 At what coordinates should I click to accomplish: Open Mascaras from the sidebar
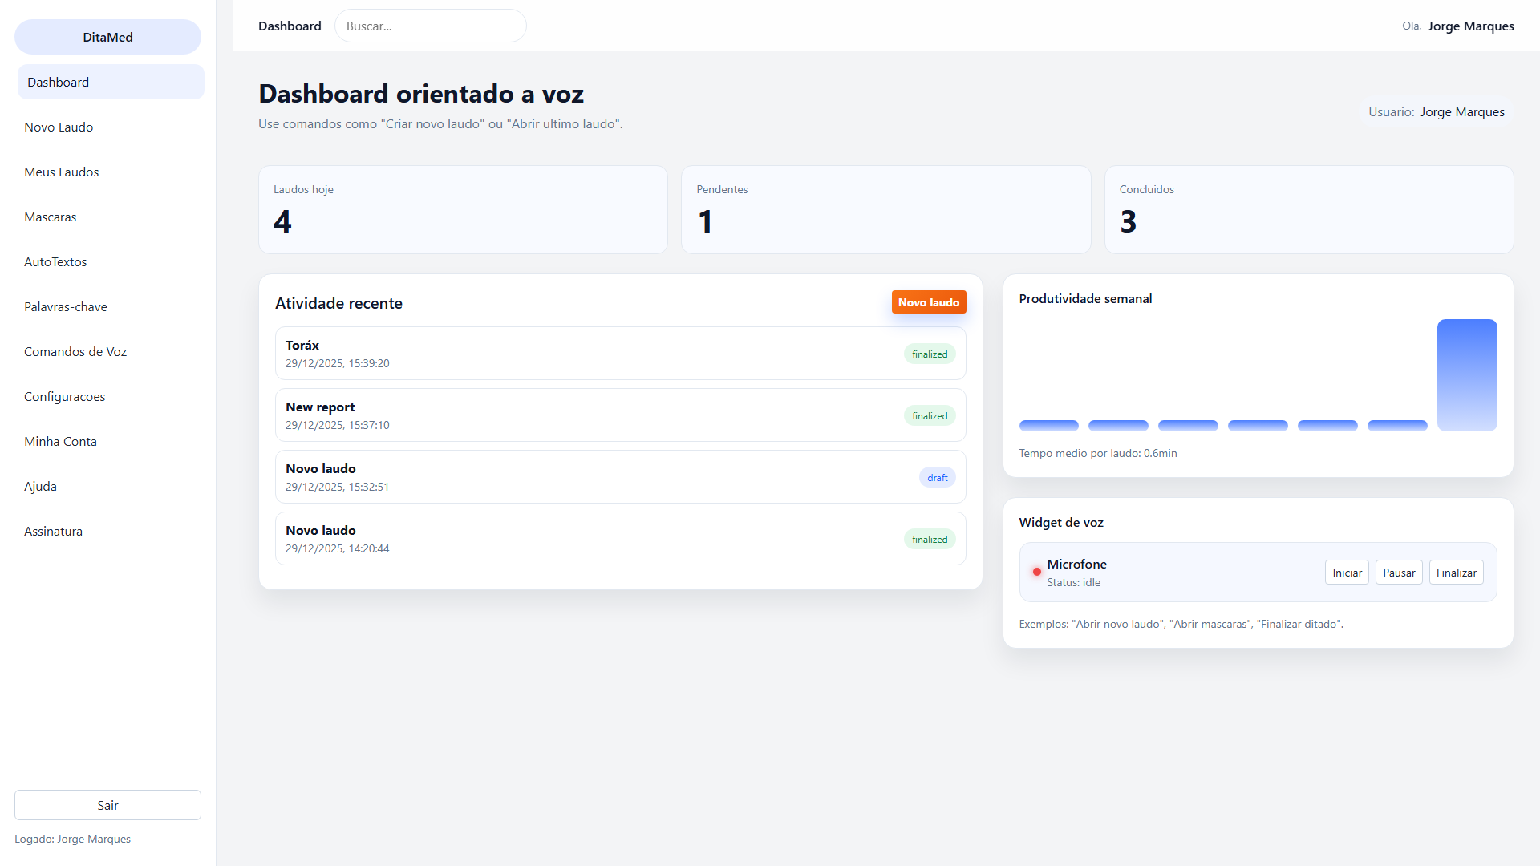[x=51, y=216]
